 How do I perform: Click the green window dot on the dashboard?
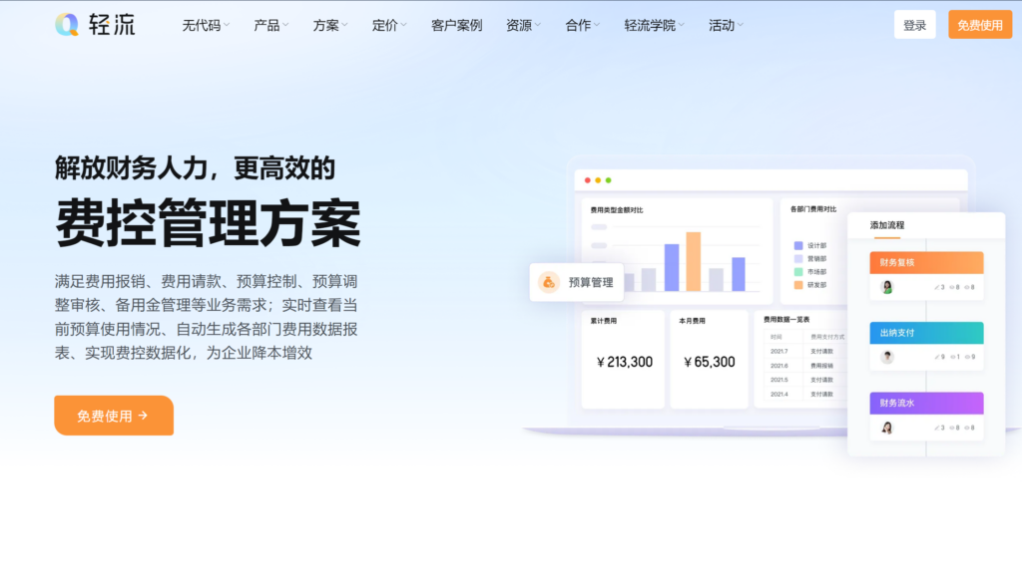pyautogui.click(x=608, y=182)
